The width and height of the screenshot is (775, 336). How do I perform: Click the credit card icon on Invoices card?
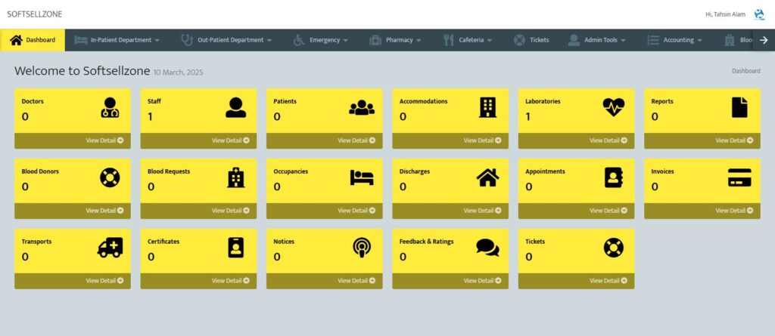[x=739, y=177]
